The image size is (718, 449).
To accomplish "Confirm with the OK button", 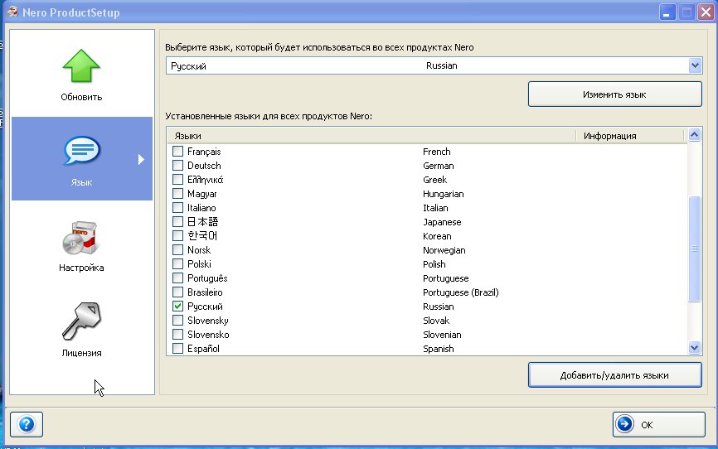I will pos(658,424).
